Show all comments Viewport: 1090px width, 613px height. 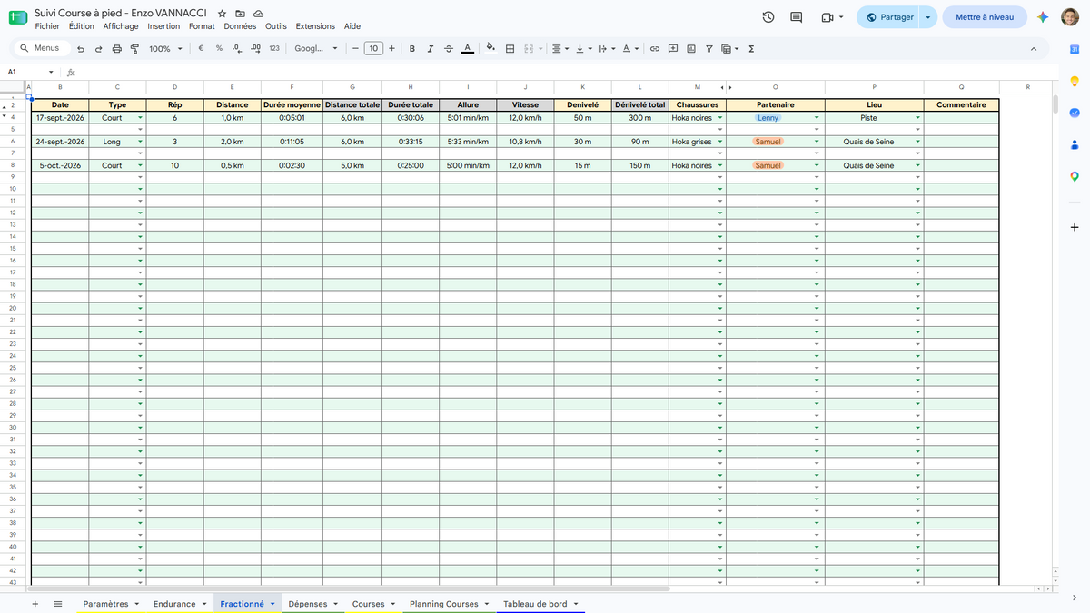point(797,17)
